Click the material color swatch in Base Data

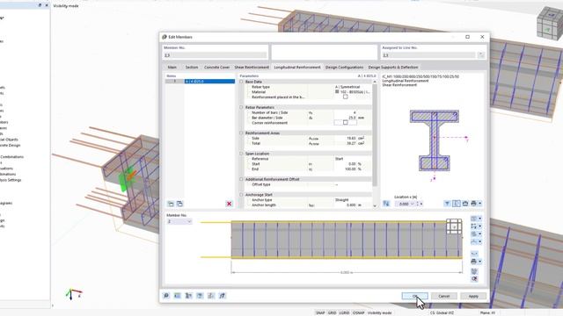337,91
